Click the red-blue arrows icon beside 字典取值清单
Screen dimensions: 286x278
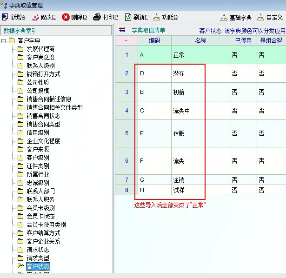pos(122,30)
